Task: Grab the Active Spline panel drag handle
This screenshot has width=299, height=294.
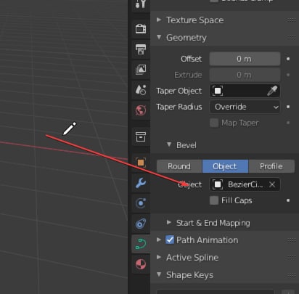Action: pyautogui.click(x=292, y=258)
